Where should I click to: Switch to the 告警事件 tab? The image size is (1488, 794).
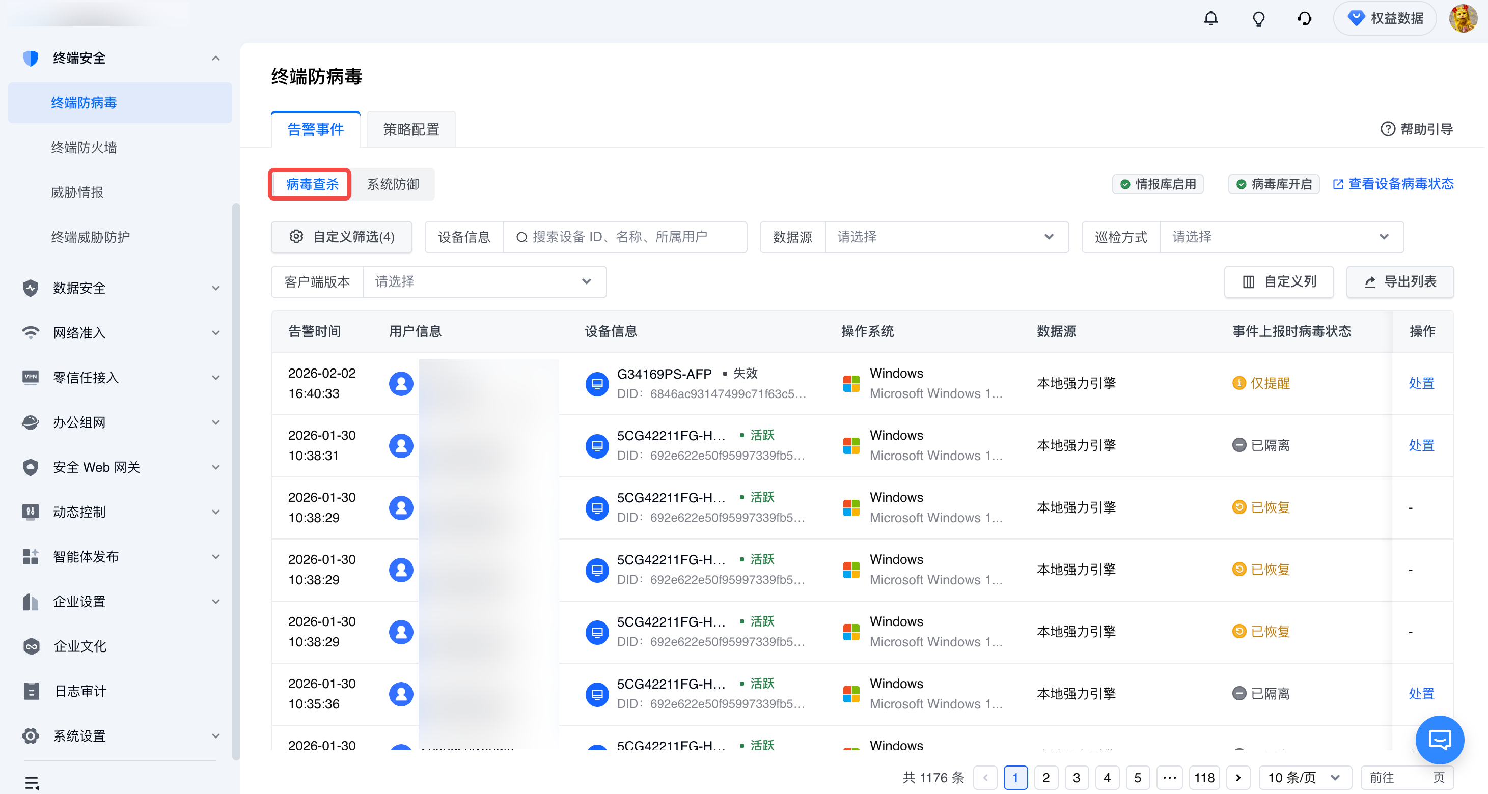pyautogui.click(x=315, y=129)
